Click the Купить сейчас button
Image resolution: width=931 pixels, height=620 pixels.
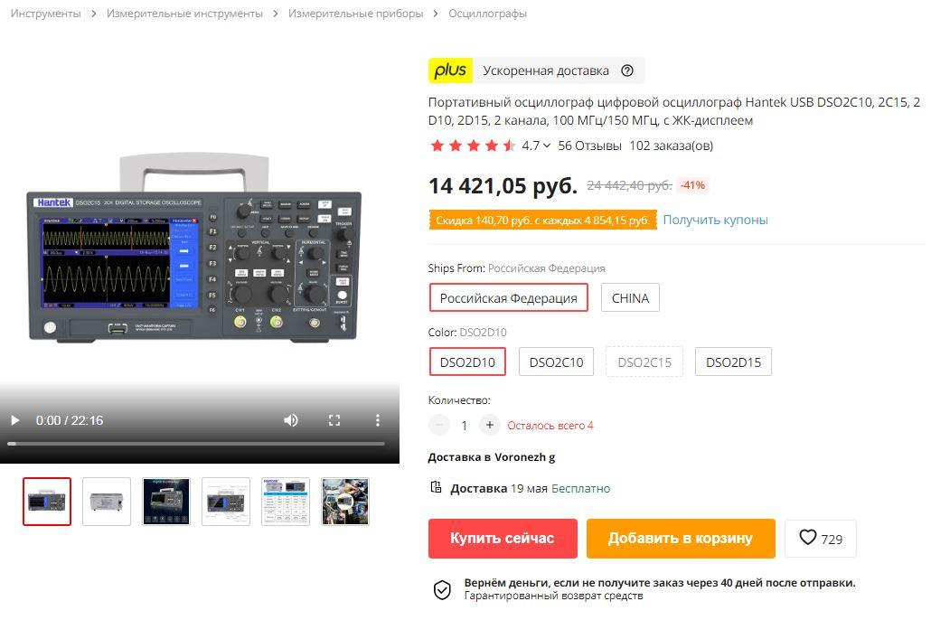point(503,539)
